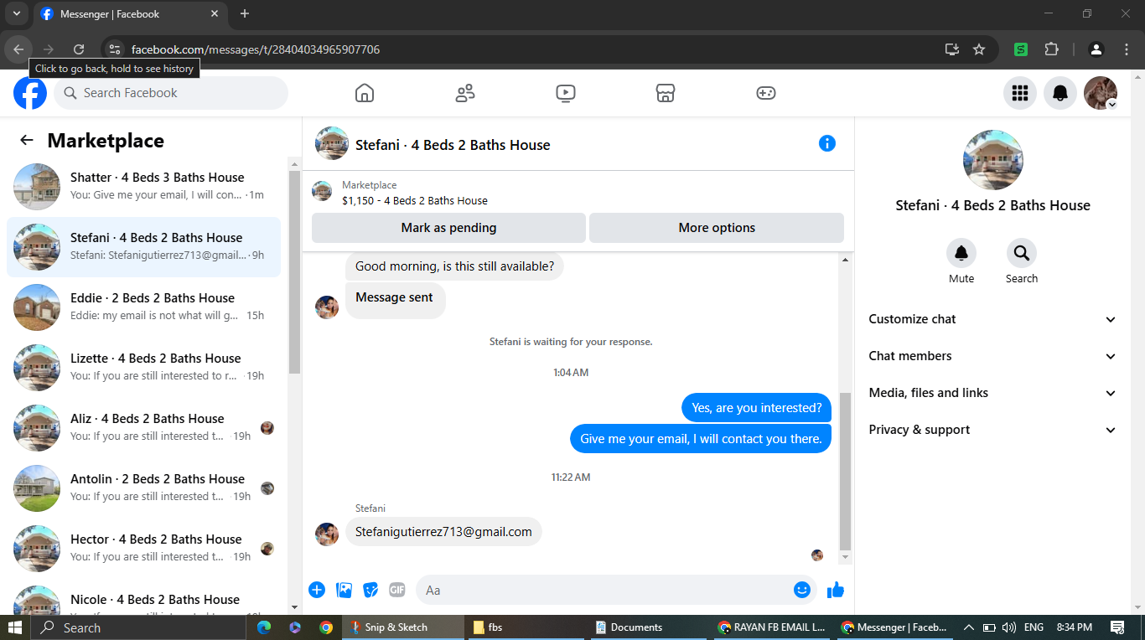Open Hector 4 Beds 2 Baths House chat

(x=144, y=549)
